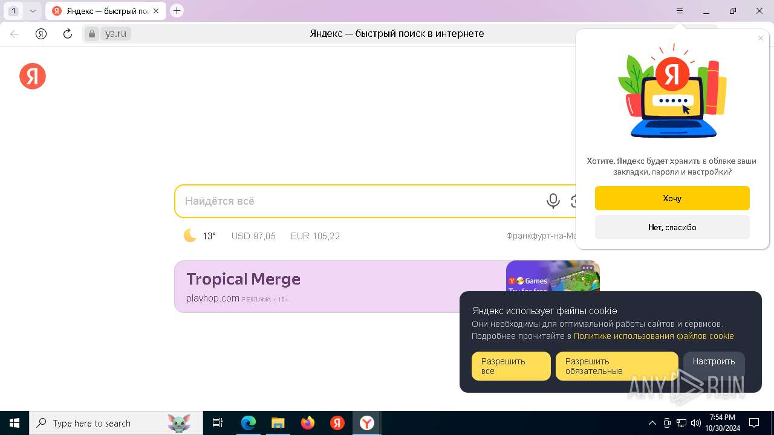Go back with the arrow button
The width and height of the screenshot is (774, 435).
pyautogui.click(x=15, y=34)
